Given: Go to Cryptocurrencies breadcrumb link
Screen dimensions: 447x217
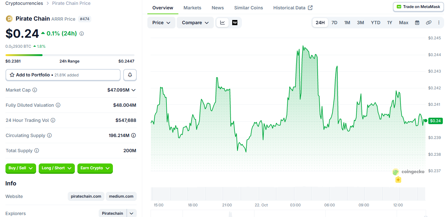Looking at the screenshot, I should point(24,3).
